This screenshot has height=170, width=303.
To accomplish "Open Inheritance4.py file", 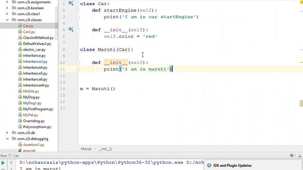I will (x=35, y=68).
